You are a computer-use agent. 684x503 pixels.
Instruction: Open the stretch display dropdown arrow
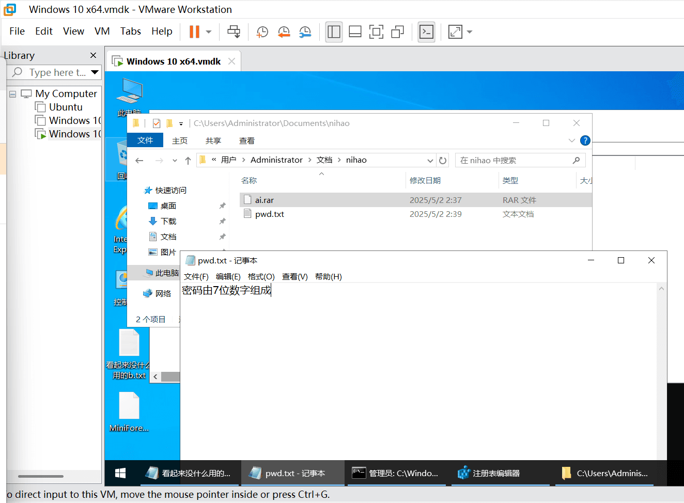click(469, 32)
